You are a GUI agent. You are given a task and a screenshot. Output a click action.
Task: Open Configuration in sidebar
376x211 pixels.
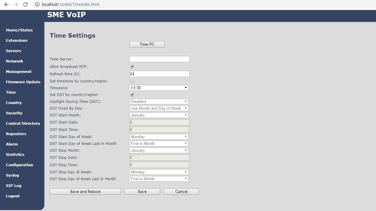click(x=20, y=165)
